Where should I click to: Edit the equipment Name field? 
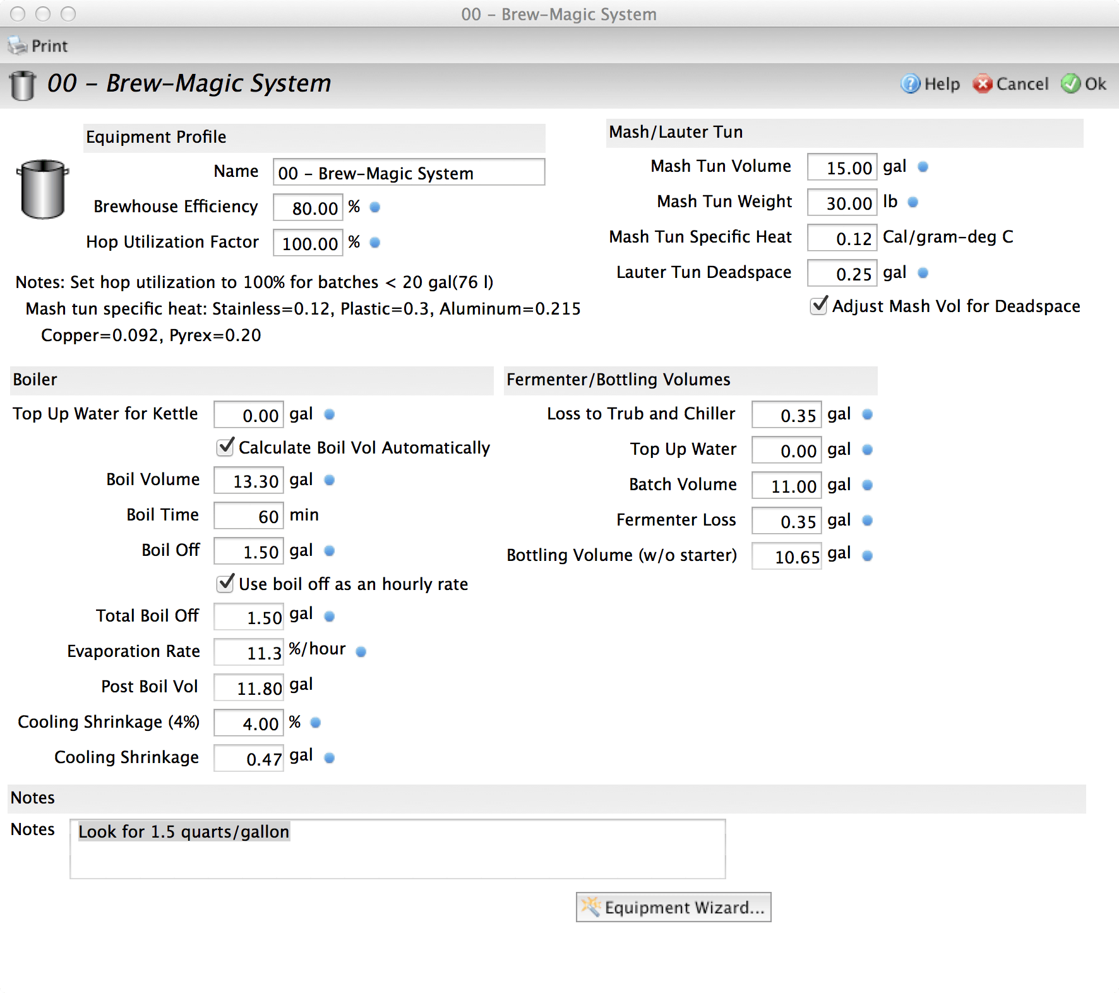point(408,172)
